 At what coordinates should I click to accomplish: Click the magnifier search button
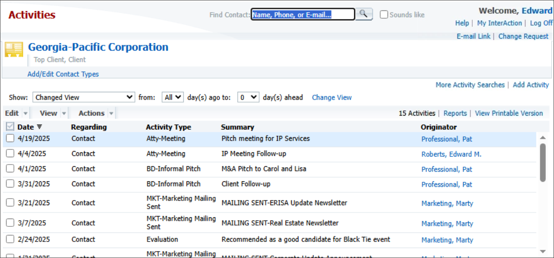(364, 14)
